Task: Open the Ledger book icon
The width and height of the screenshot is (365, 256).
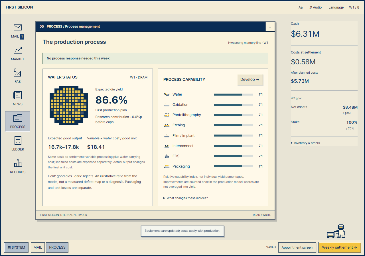Action: pos(18,141)
